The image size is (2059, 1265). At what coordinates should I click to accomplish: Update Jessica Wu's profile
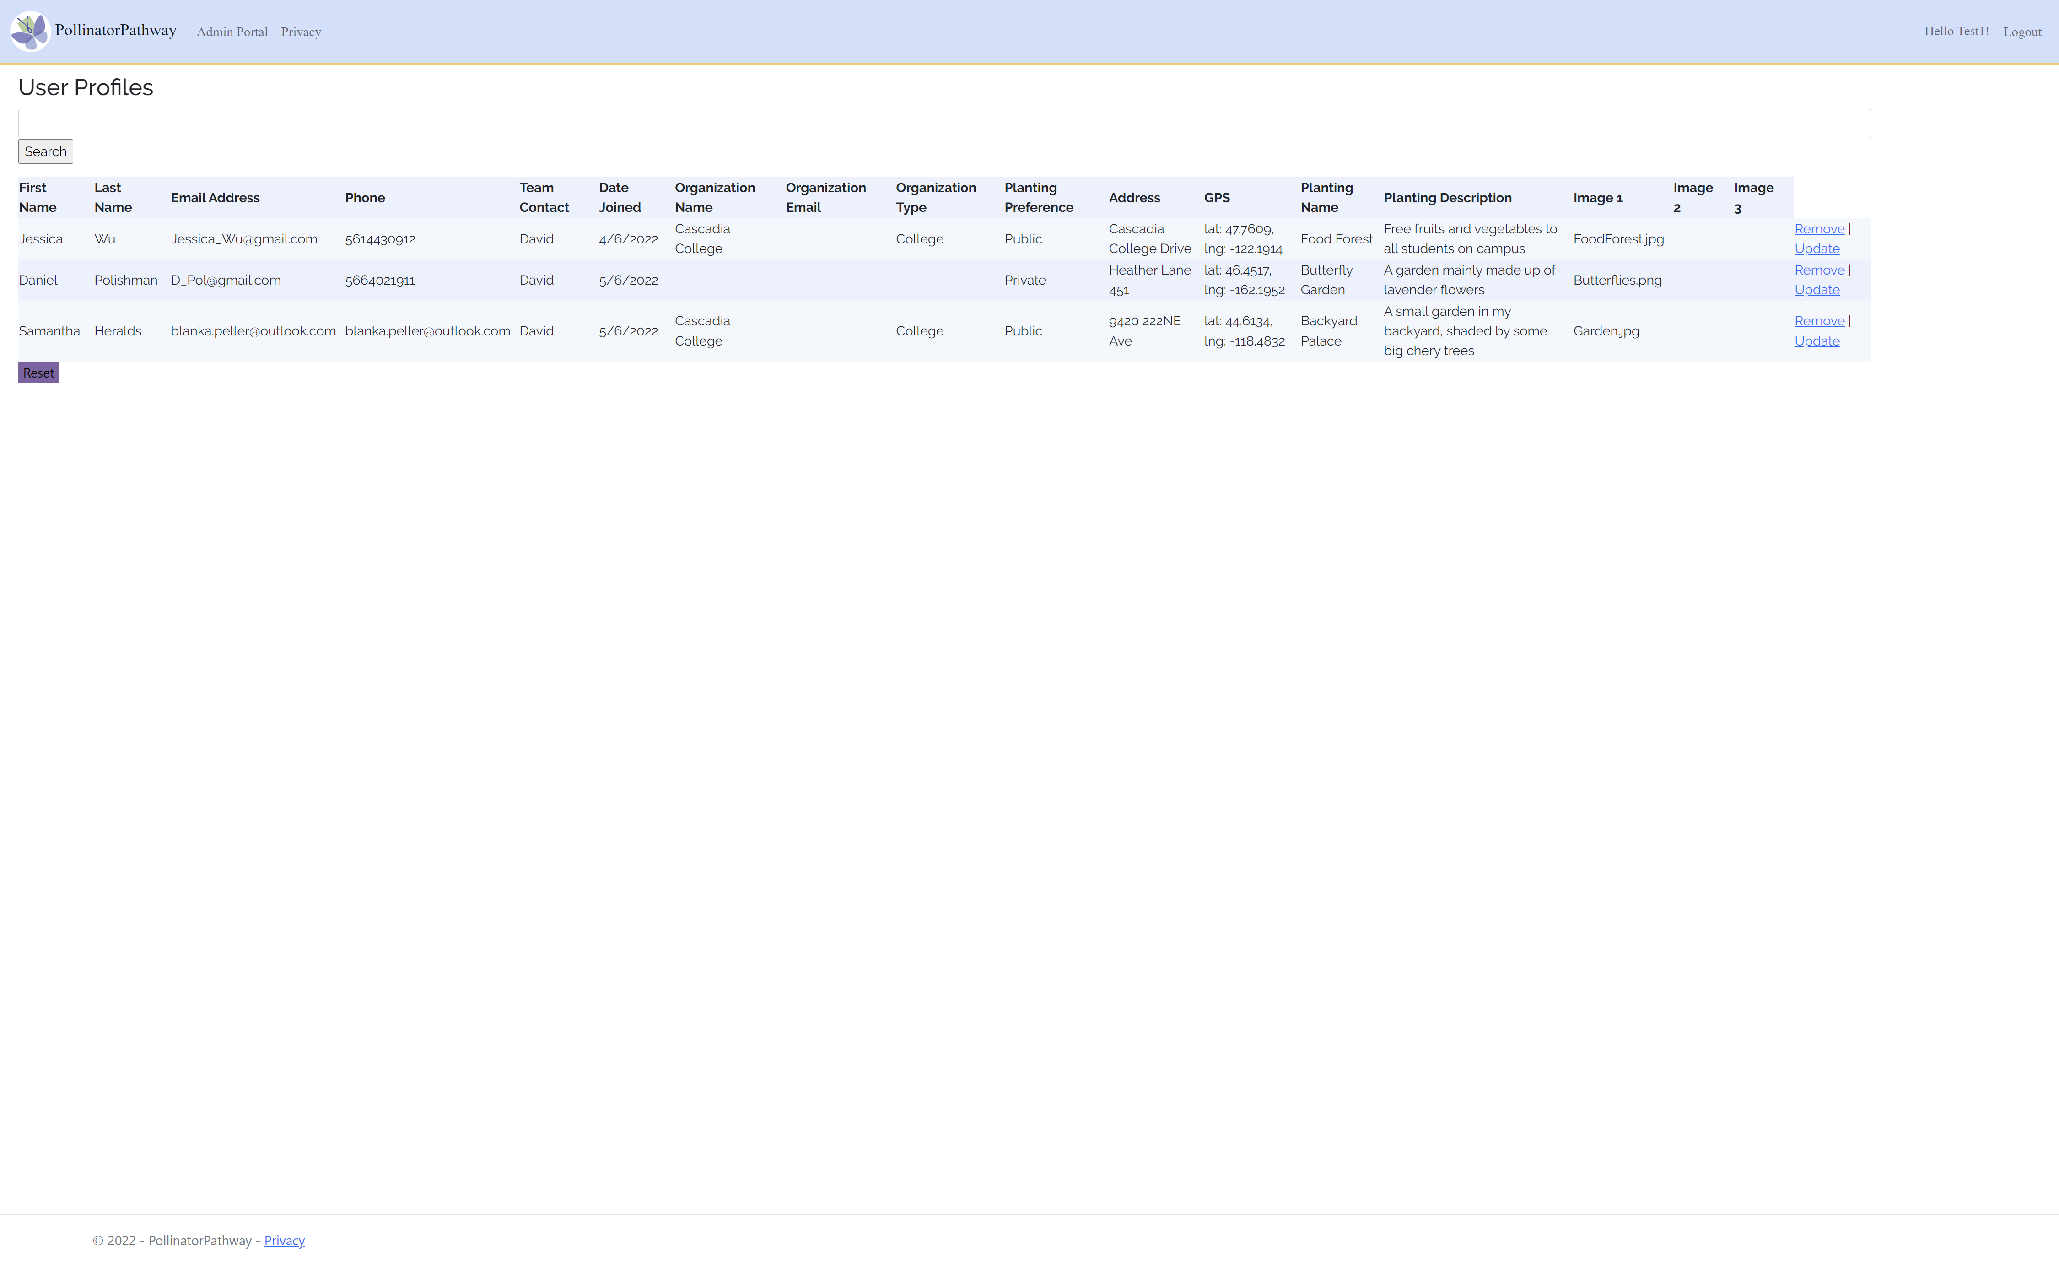point(1816,249)
